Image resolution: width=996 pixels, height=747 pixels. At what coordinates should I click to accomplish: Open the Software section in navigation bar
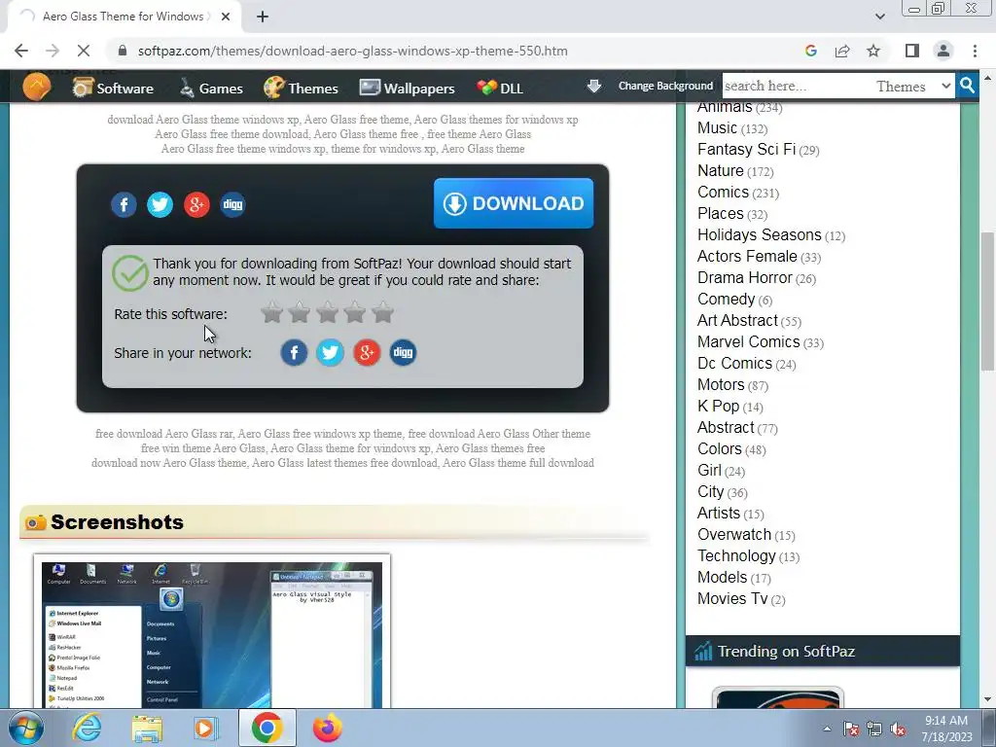pyautogui.click(x=113, y=88)
